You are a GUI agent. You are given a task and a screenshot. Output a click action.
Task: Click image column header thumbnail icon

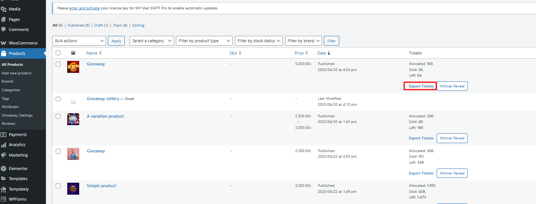pos(73,53)
